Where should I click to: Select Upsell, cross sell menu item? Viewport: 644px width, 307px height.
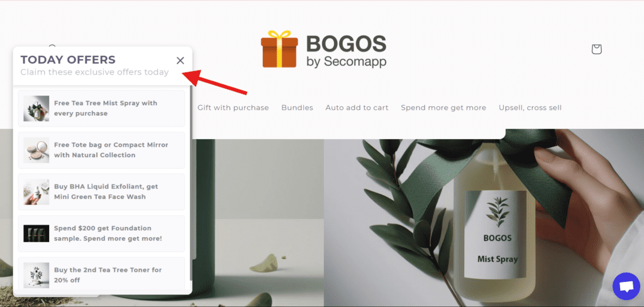[530, 108]
